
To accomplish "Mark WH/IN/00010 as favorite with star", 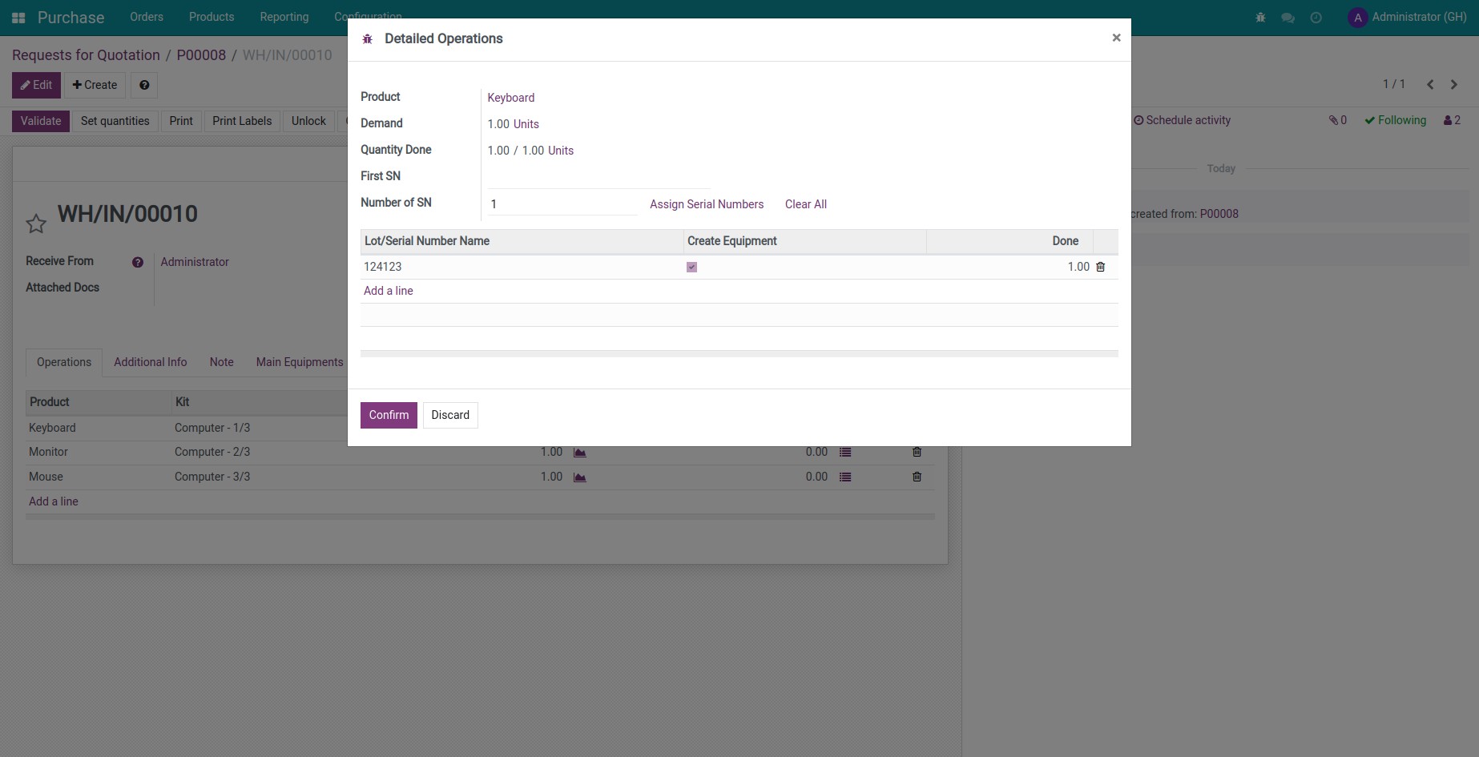I will [x=36, y=223].
